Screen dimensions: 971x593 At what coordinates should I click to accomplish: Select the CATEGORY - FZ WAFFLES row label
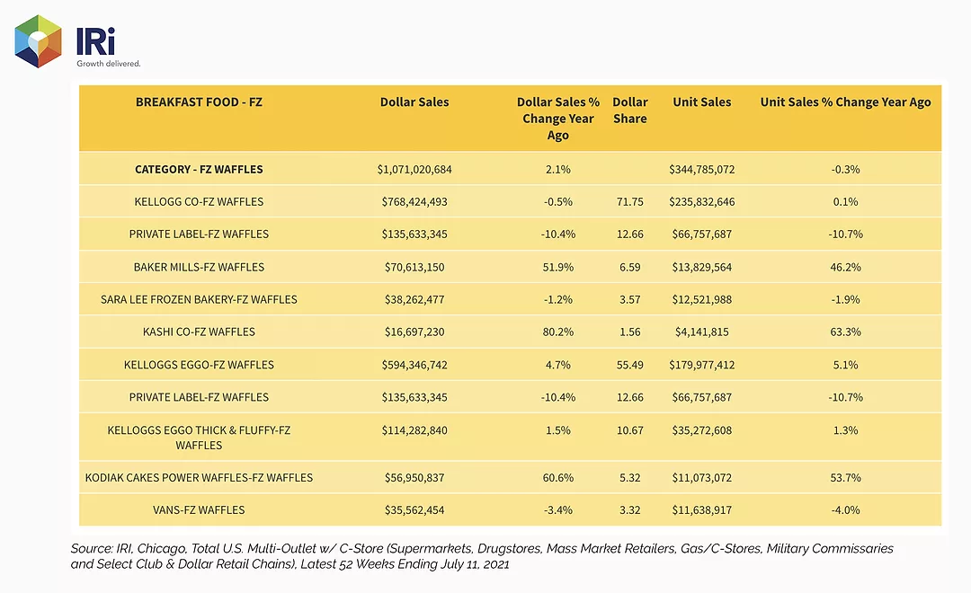(199, 169)
